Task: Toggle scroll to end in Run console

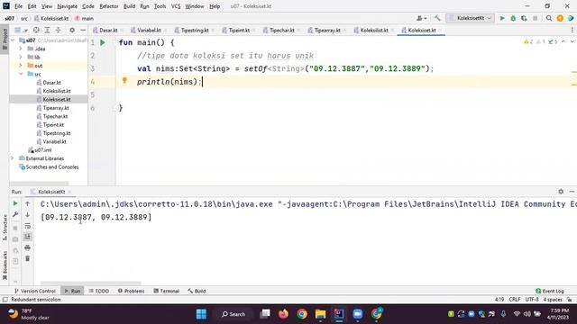Action: point(27,237)
